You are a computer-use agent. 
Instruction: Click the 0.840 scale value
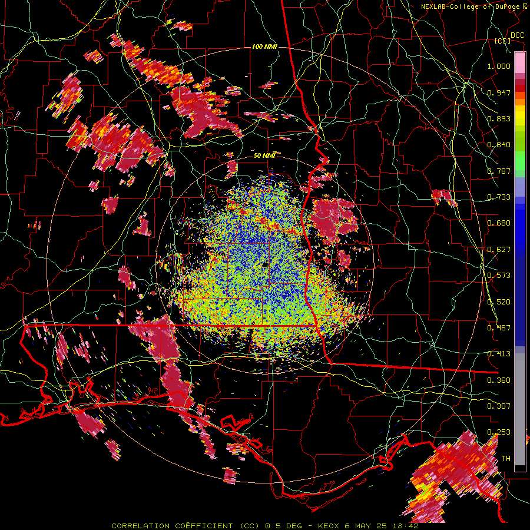pos(499,145)
